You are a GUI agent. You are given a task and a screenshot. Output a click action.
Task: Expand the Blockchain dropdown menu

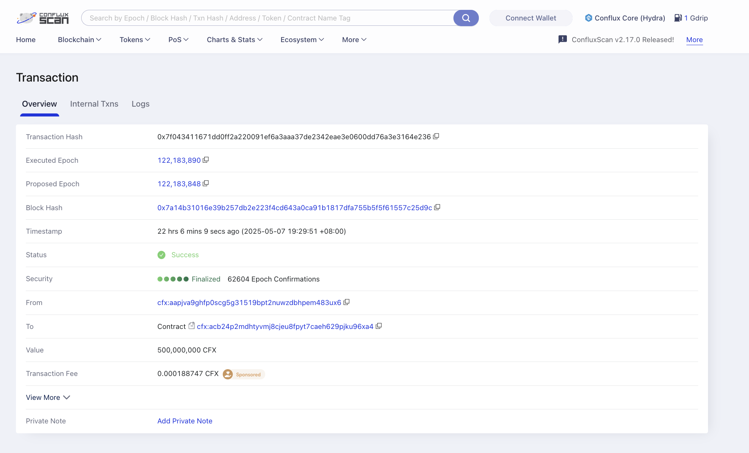tap(80, 39)
